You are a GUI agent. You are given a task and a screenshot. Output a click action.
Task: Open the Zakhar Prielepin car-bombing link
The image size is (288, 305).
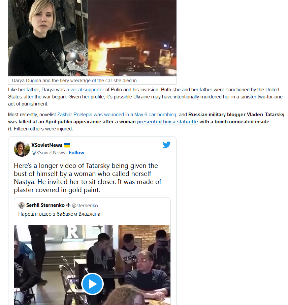click(117, 115)
